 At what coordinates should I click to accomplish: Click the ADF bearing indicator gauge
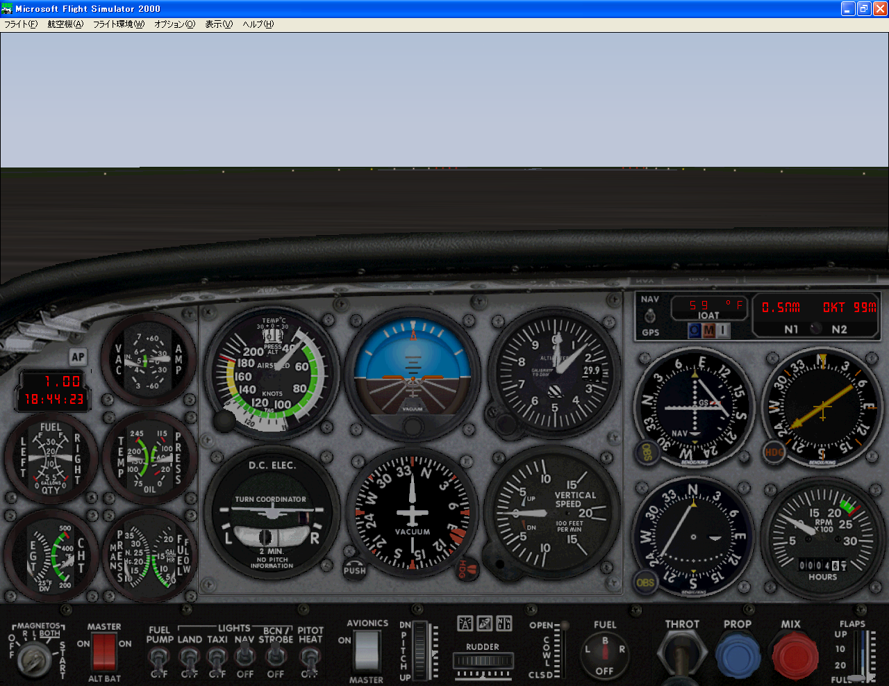822,408
